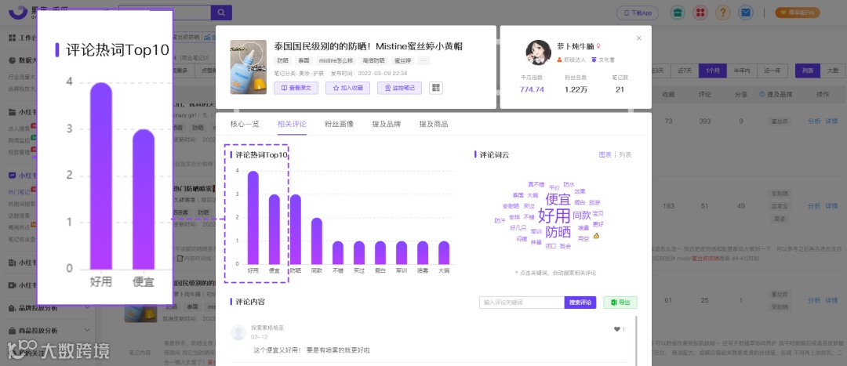Image resolution: width=847 pixels, height=366 pixels.
Task: Switch to the 粉丝画像 tab
Action: coord(340,124)
